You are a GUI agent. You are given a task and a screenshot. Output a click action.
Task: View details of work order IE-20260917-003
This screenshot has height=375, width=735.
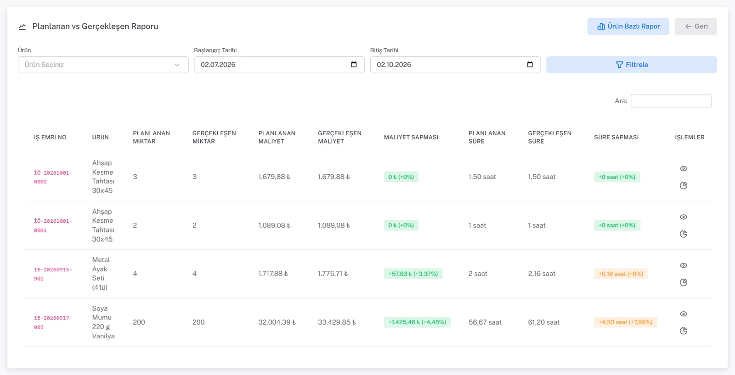point(684,314)
